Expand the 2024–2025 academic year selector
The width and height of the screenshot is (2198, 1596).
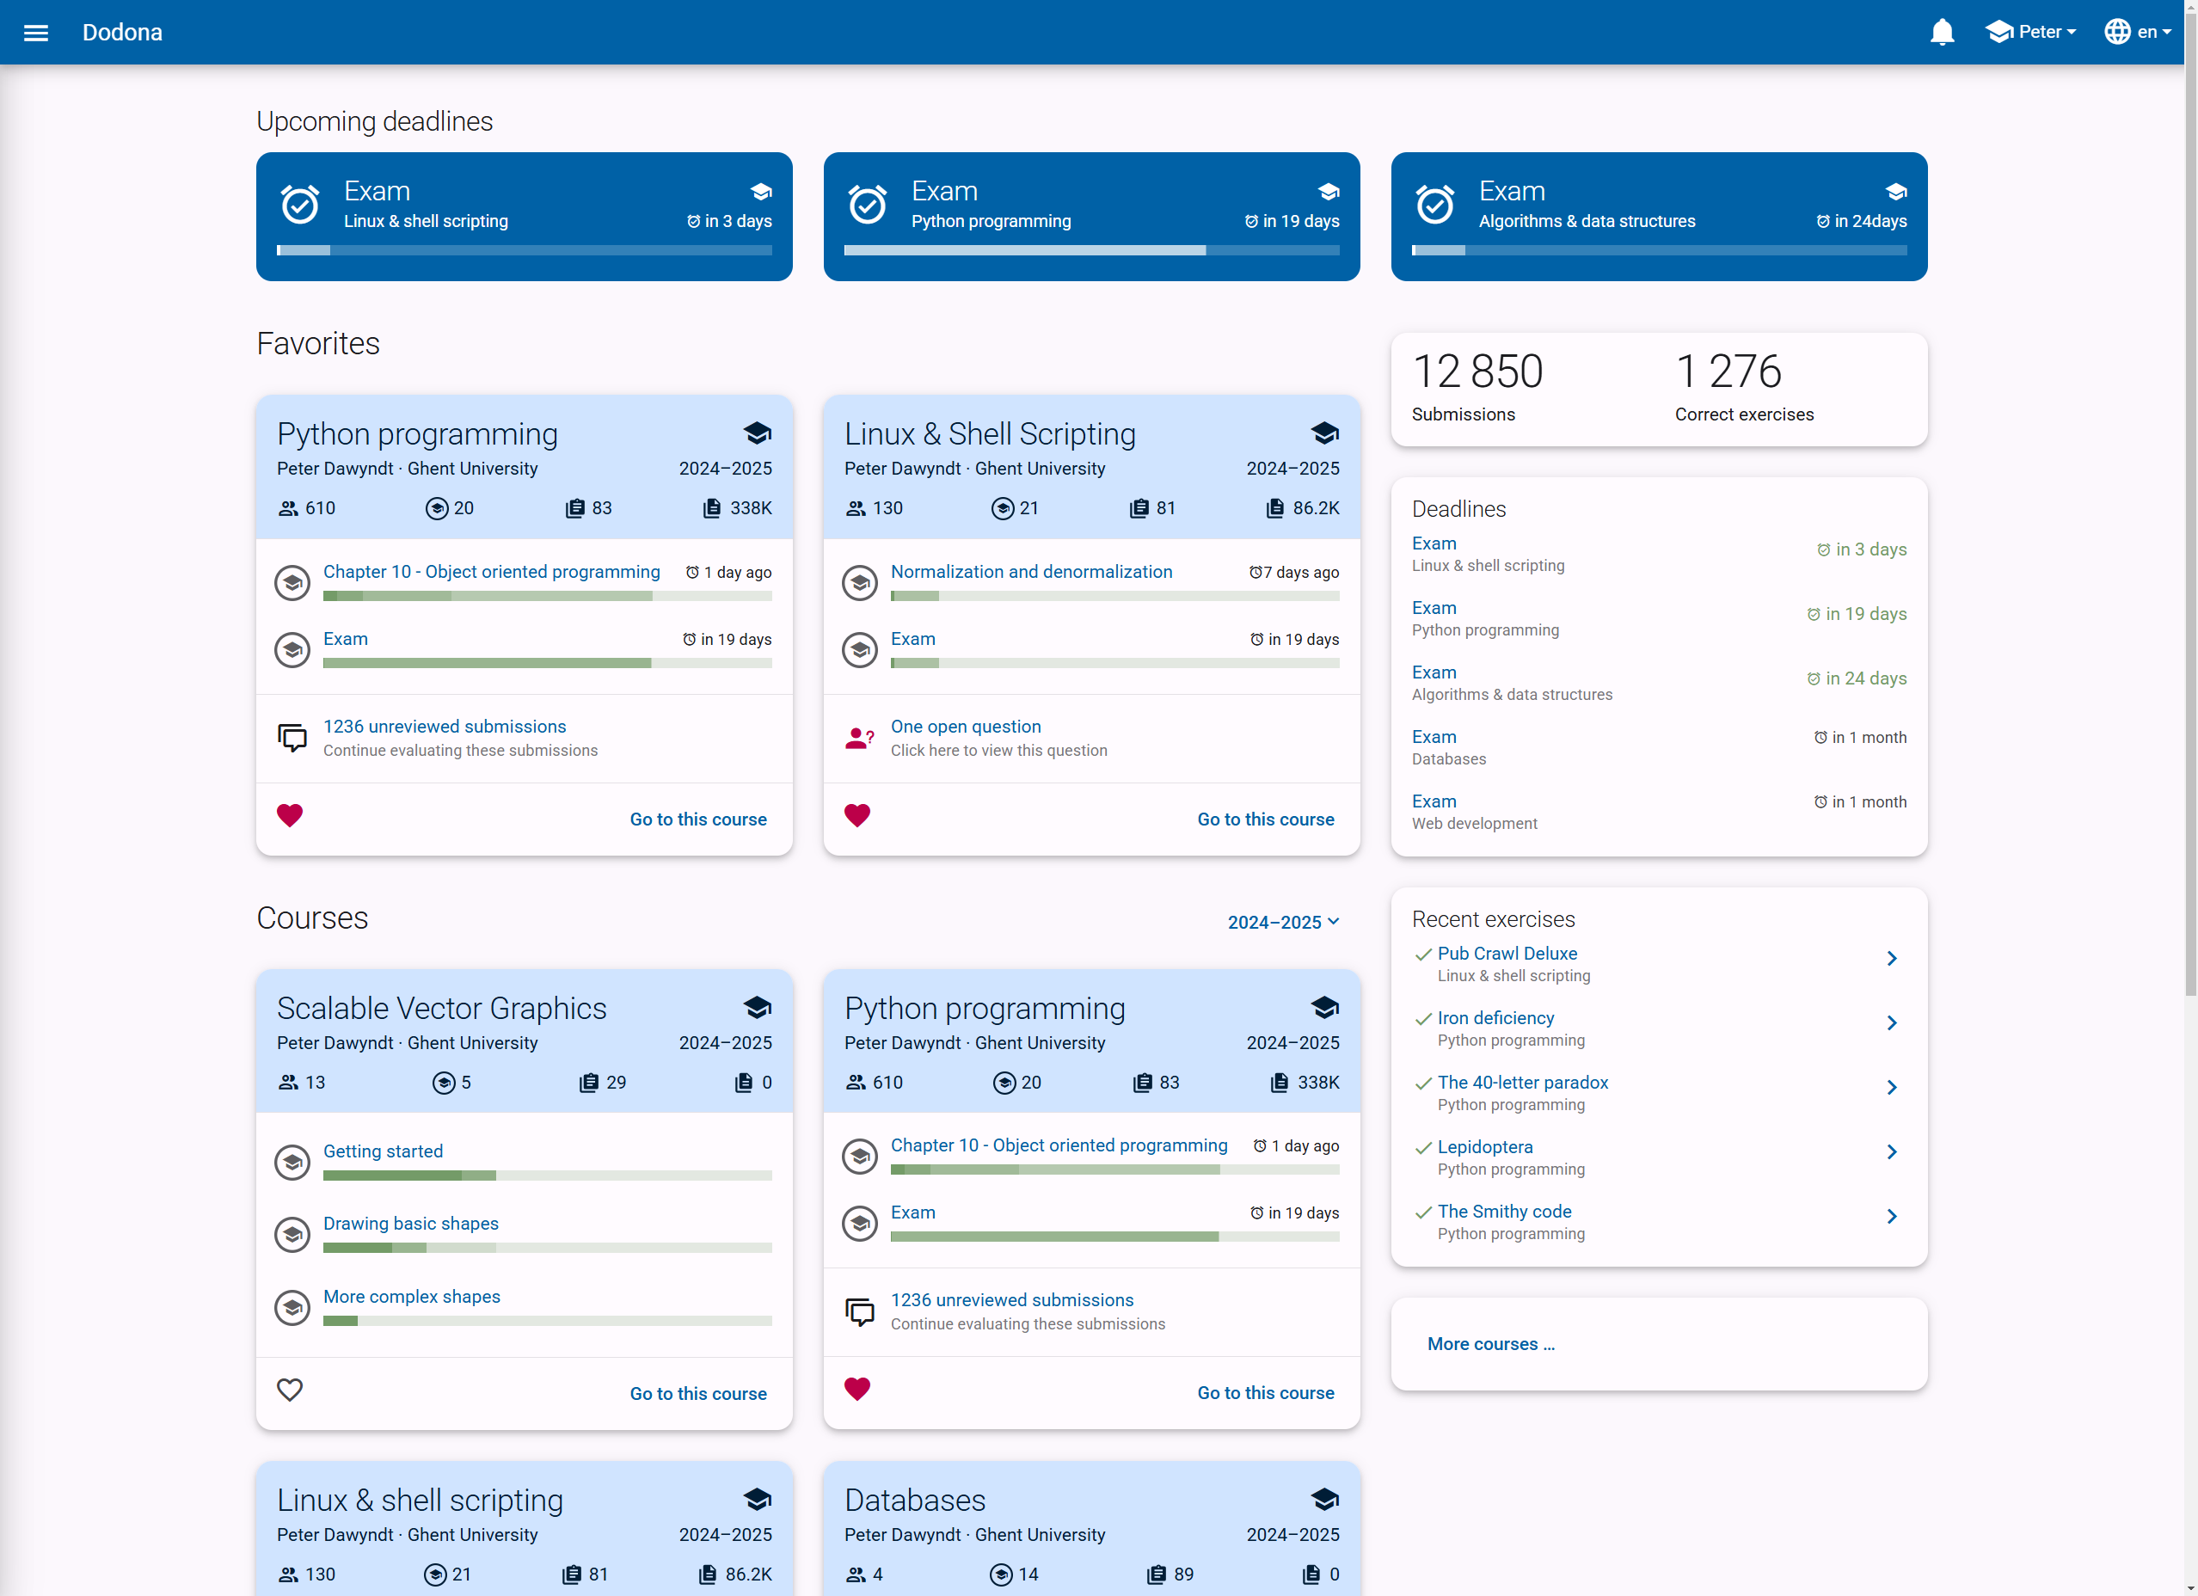coord(1282,922)
